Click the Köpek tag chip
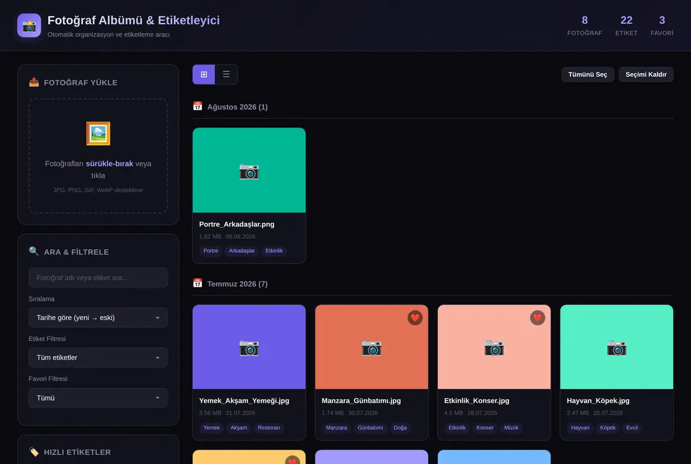Image resolution: width=691 pixels, height=464 pixels. [608, 428]
